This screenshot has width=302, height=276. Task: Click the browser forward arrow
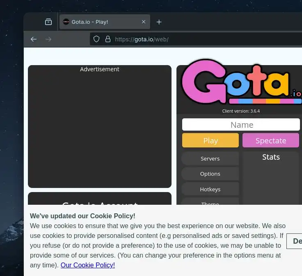[x=48, y=39]
